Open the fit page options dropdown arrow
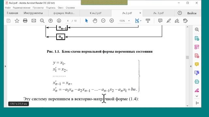 click(x=141, y=21)
